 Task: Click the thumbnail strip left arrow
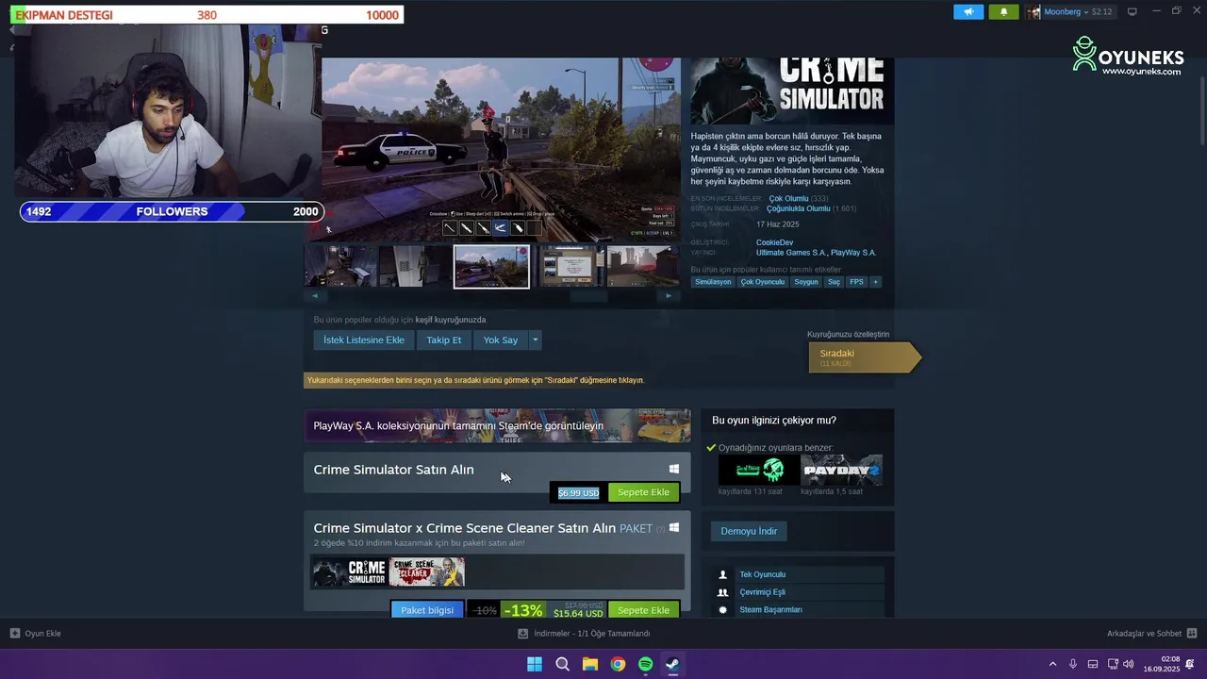[314, 296]
